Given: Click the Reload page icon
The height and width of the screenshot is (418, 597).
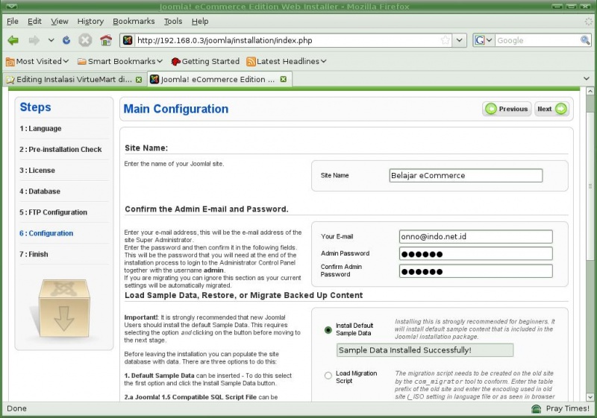Looking at the screenshot, I should [66, 40].
